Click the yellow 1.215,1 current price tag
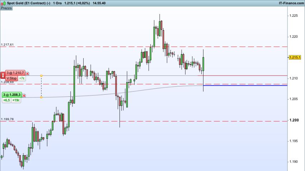The height and width of the screenshot is (171, 305). pos(295,57)
